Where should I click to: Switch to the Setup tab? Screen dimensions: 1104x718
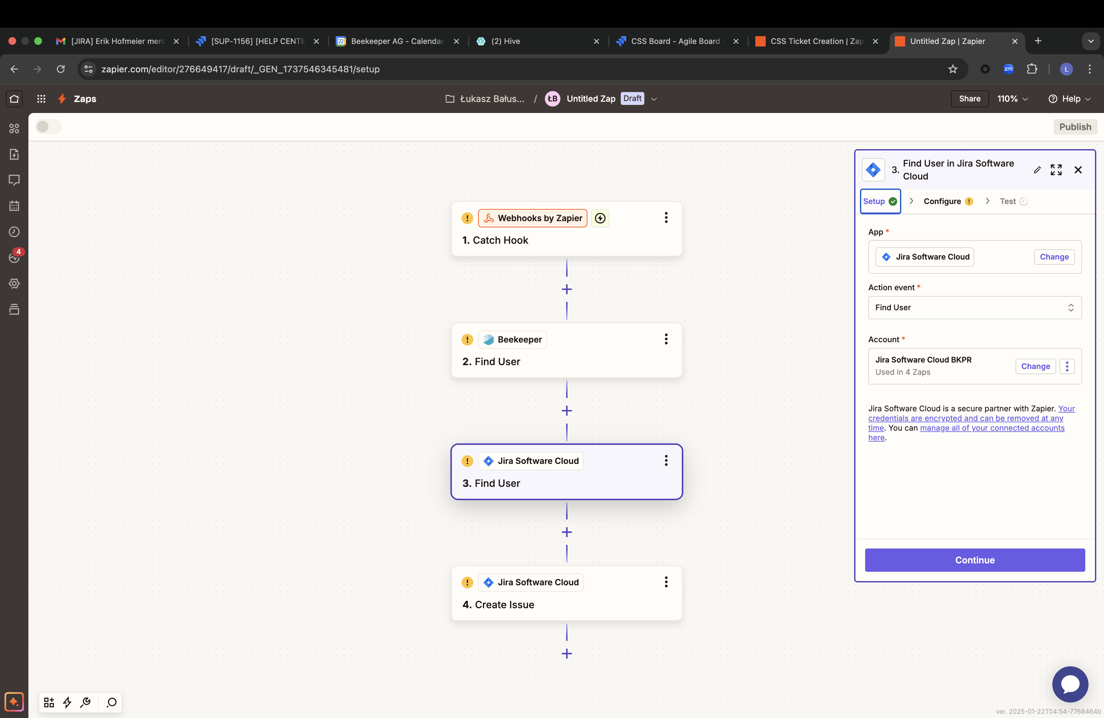[x=880, y=201]
